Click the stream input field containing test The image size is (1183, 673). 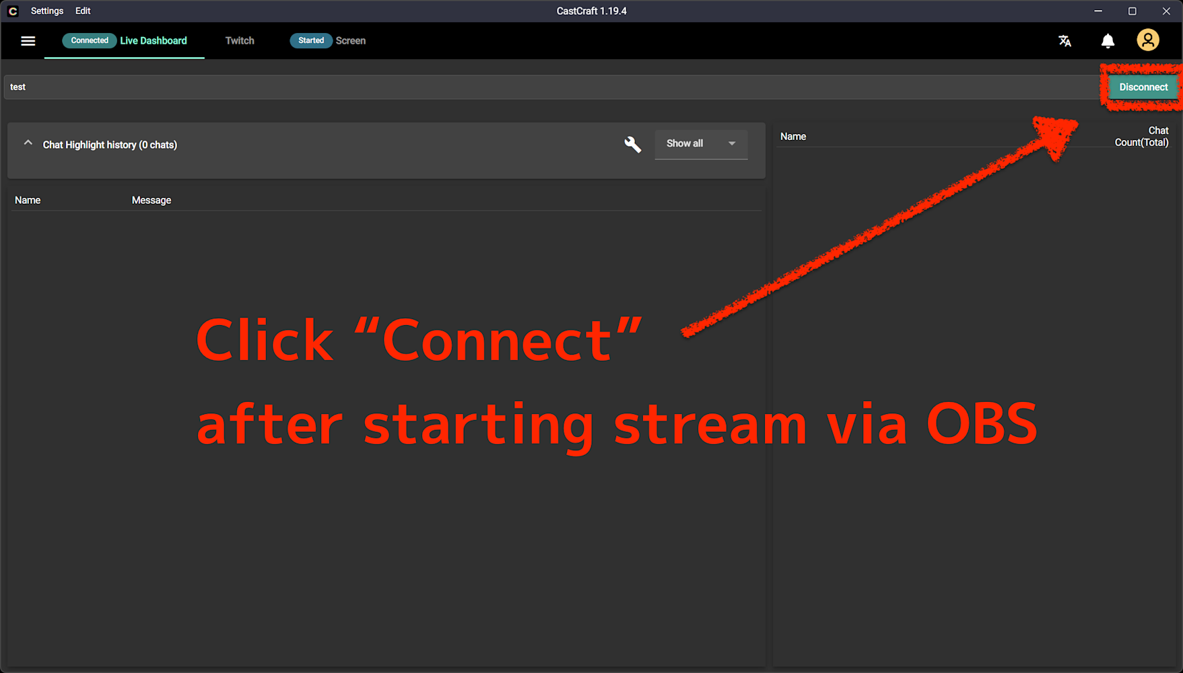[552, 87]
